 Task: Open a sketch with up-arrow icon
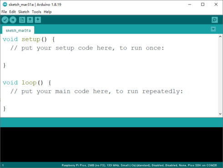tap(30, 20)
